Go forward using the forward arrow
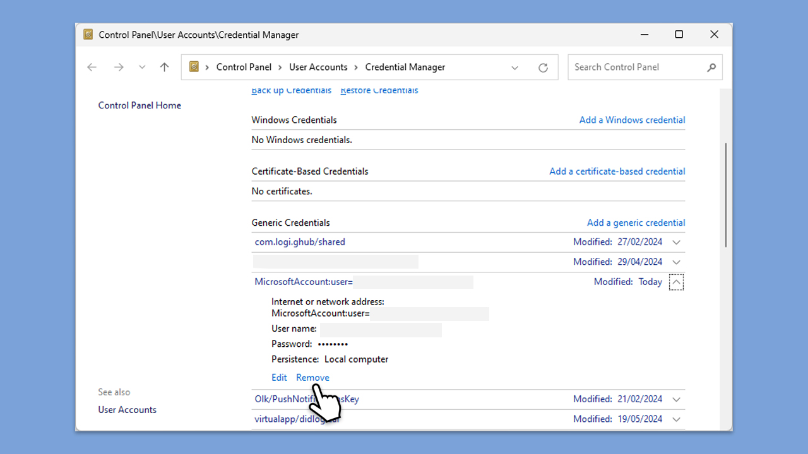The width and height of the screenshot is (808, 454). [119, 67]
